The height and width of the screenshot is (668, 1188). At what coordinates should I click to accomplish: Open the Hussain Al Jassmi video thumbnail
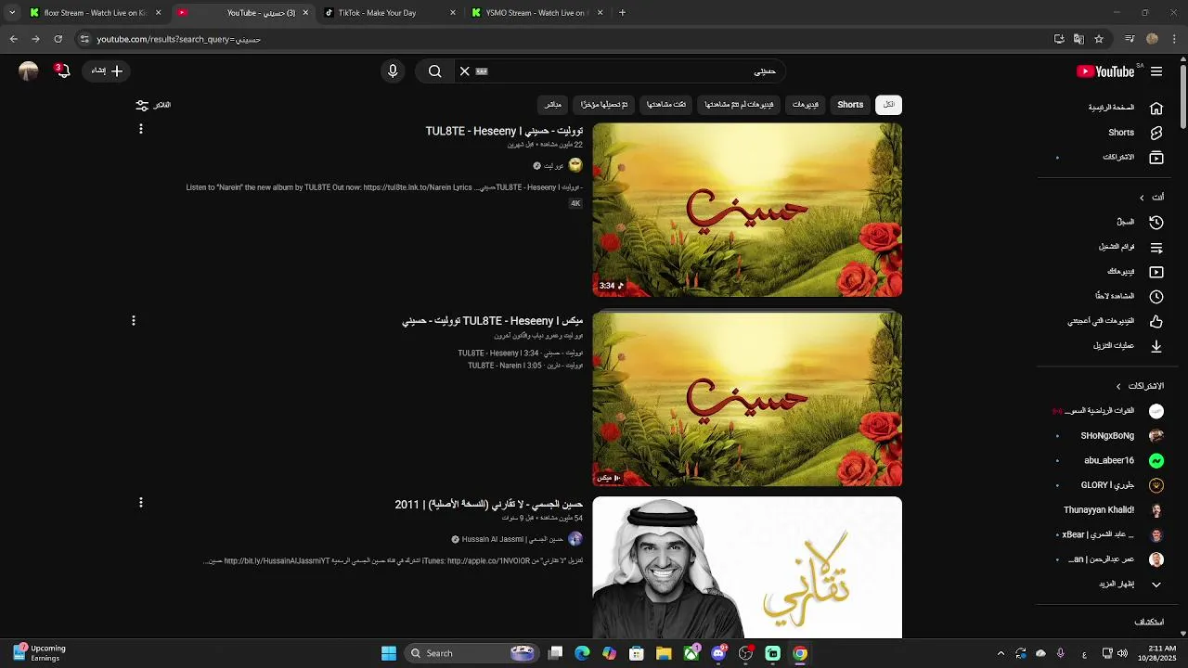[747, 568]
